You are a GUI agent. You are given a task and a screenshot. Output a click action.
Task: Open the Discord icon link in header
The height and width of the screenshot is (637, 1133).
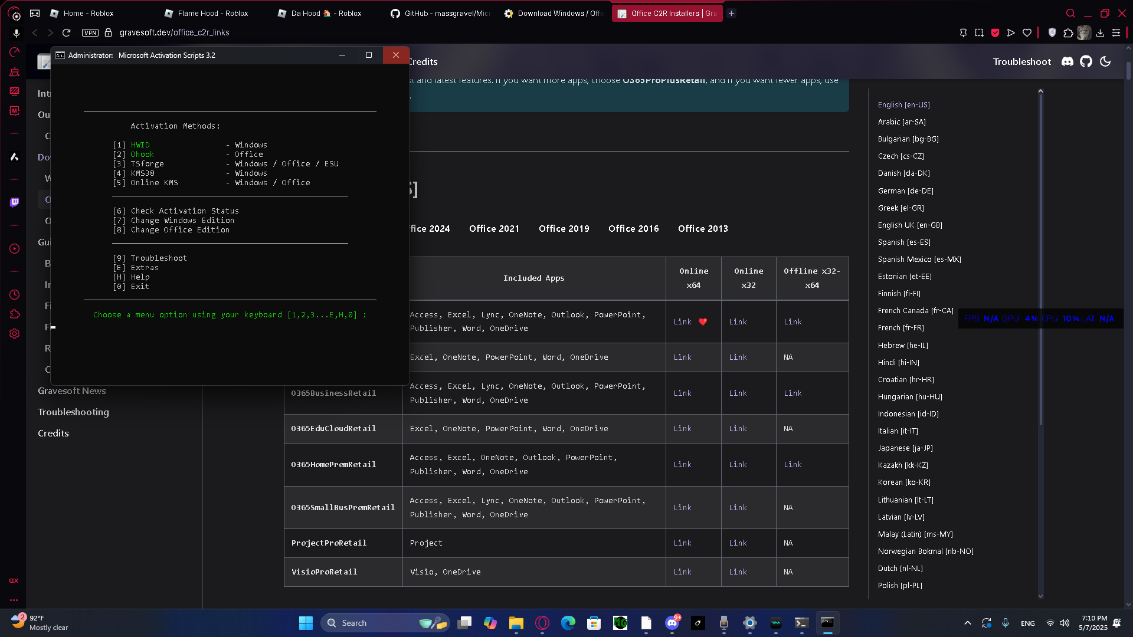coord(1067,61)
